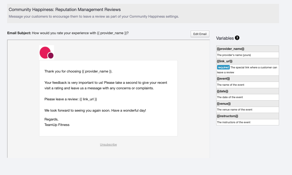
Task: Click 'The name of the event' description
Action: (231, 85)
